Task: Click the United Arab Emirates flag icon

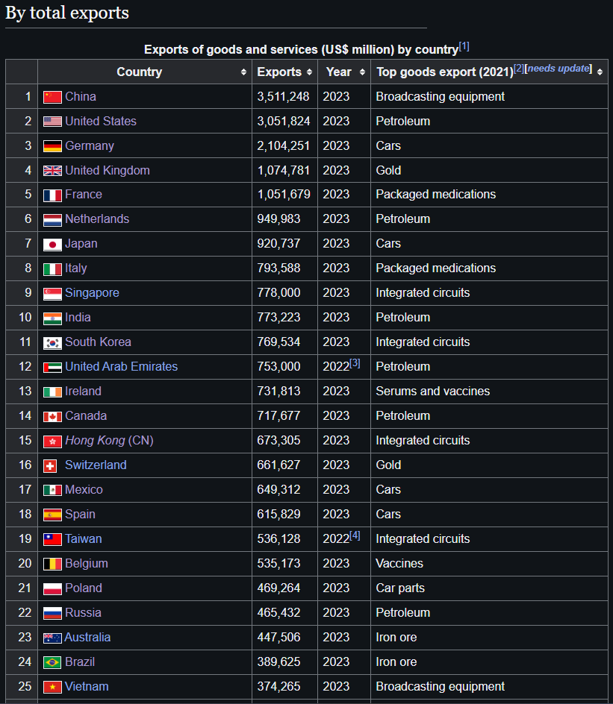Action: [52, 368]
